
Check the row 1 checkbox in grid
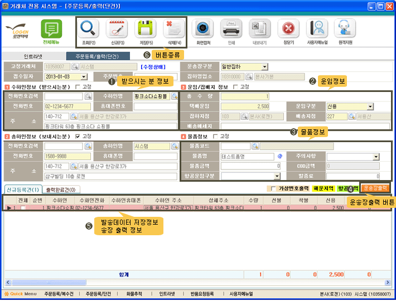pyautogui.click(x=23, y=208)
